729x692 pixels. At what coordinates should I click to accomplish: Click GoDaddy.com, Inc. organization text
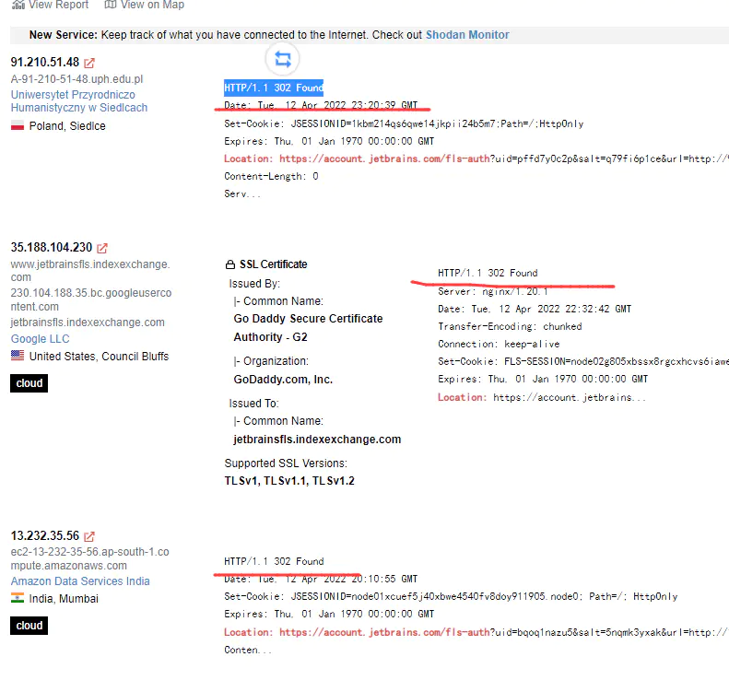283,380
